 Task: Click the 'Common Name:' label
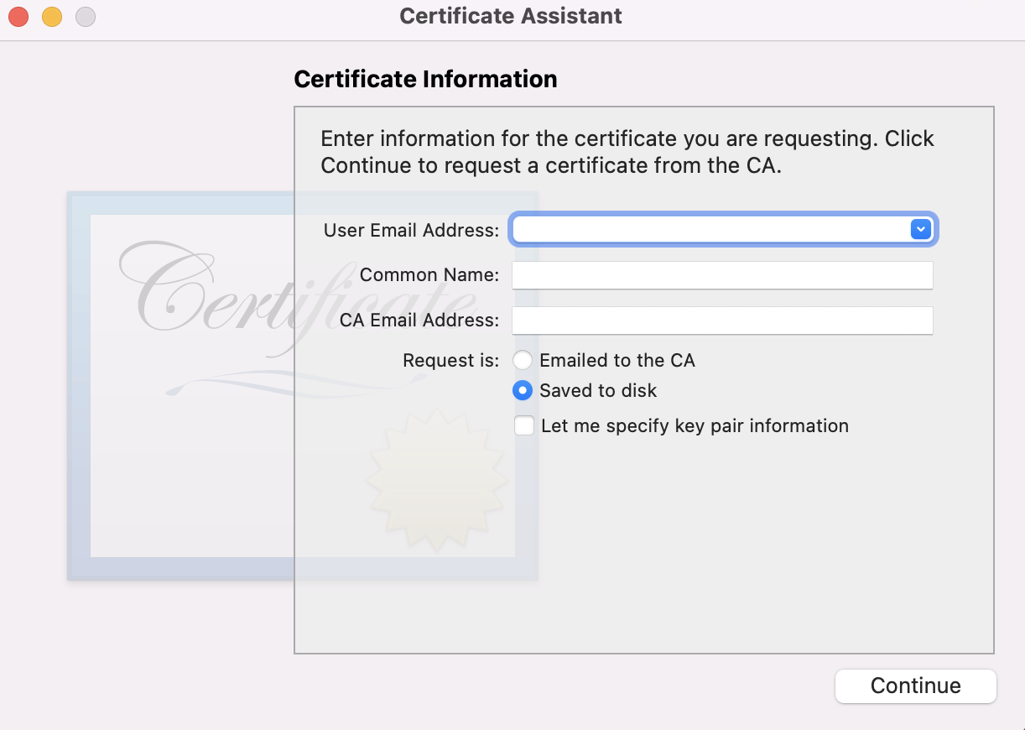coord(429,274)
